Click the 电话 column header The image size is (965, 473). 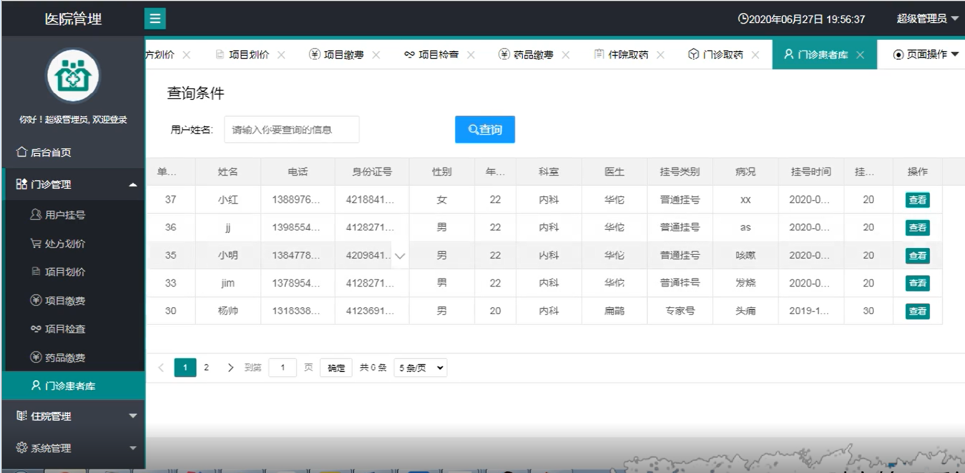point(298,171)
